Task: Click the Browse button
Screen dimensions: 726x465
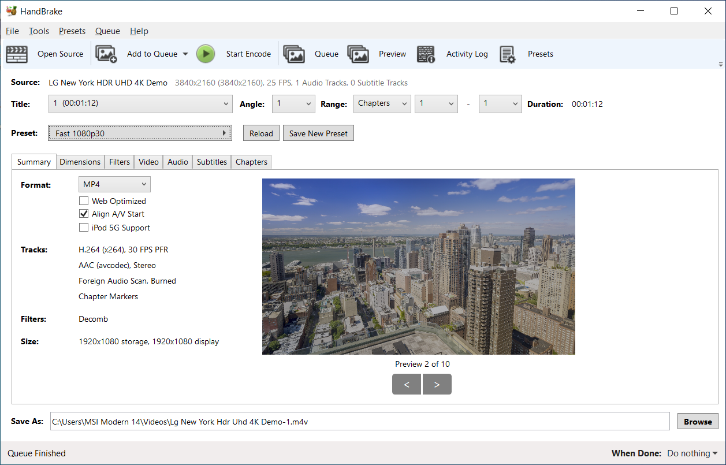Action: [698, 422]
